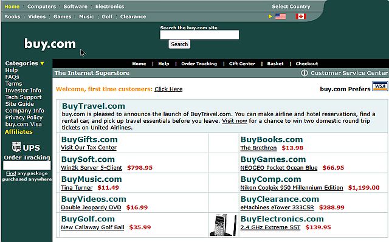Click eMachines eTower 333CSR link
The image size is (389, 242).
pyautogui.click(x=277, y=207)
